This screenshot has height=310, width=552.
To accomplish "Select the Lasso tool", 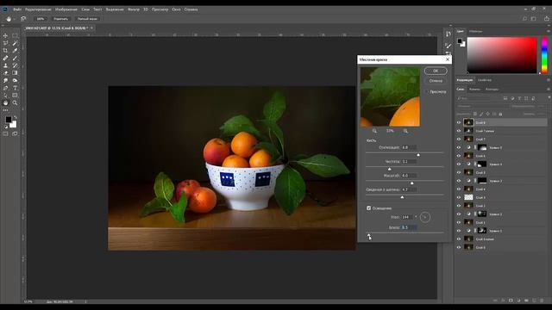I will coord(5,43).
